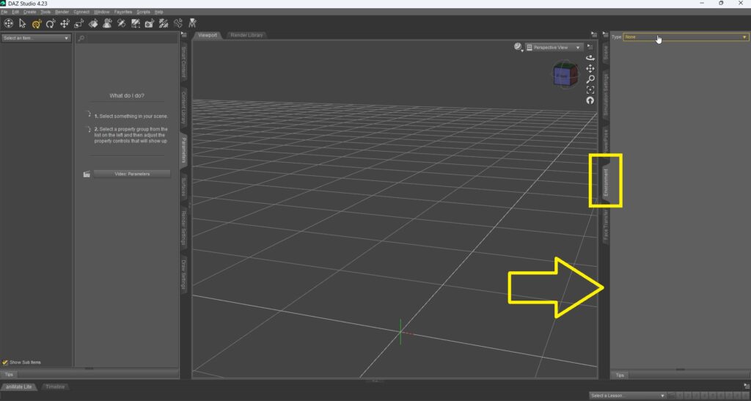Switch to the Render Library tab

[246, 35]
